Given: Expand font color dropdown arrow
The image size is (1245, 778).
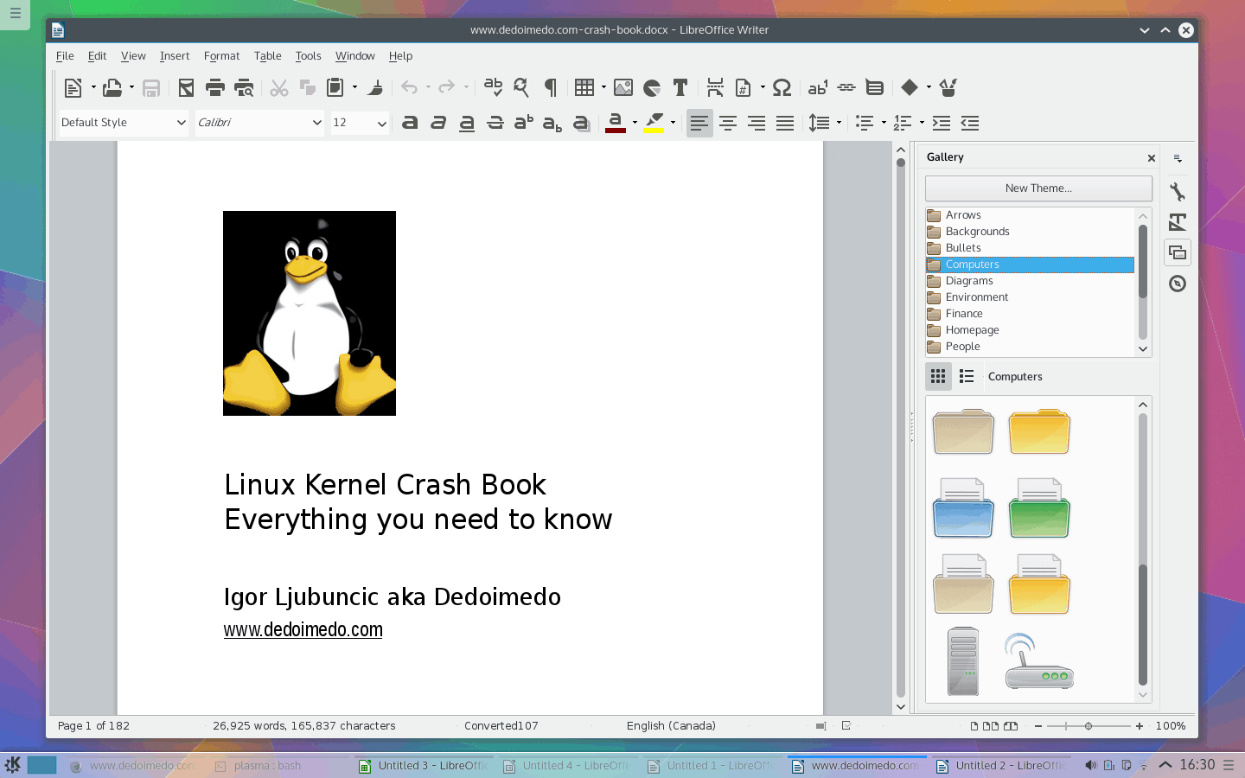Looking at the screenshot, I should point(635,123).
